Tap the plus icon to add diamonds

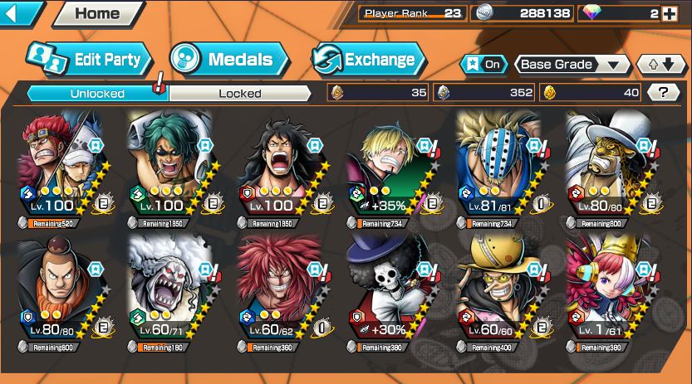(x=670, y=14)
